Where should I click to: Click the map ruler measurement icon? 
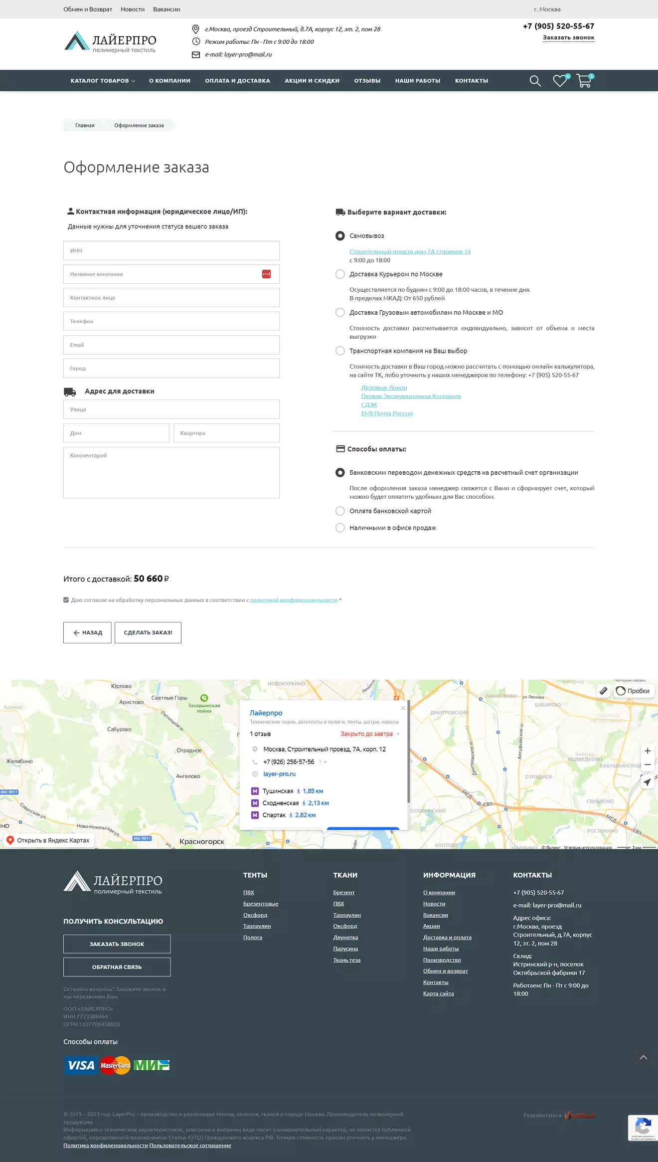point(603,691)
